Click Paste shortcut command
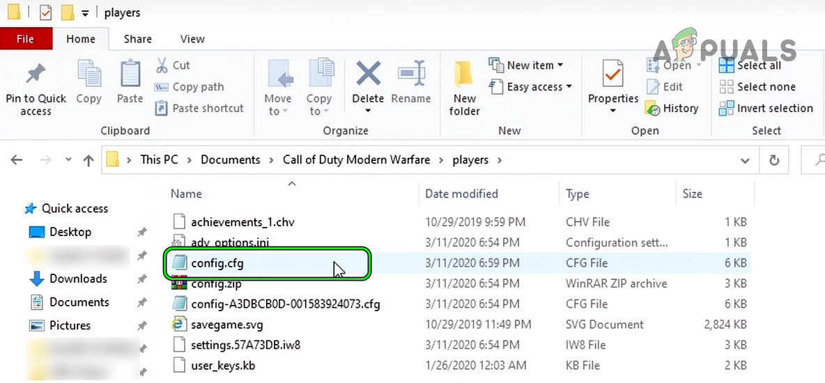This screenshot has width=825, height=383. click(199, 108)
